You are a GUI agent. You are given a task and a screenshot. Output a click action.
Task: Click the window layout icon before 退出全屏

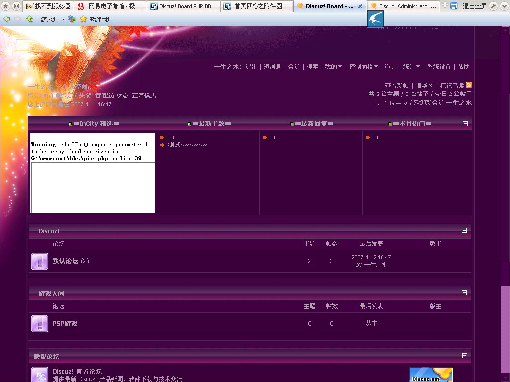point(454,6)
